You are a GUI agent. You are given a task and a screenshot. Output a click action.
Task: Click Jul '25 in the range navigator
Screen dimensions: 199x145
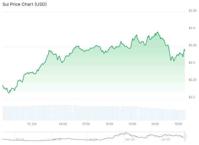tap(165, 140)
